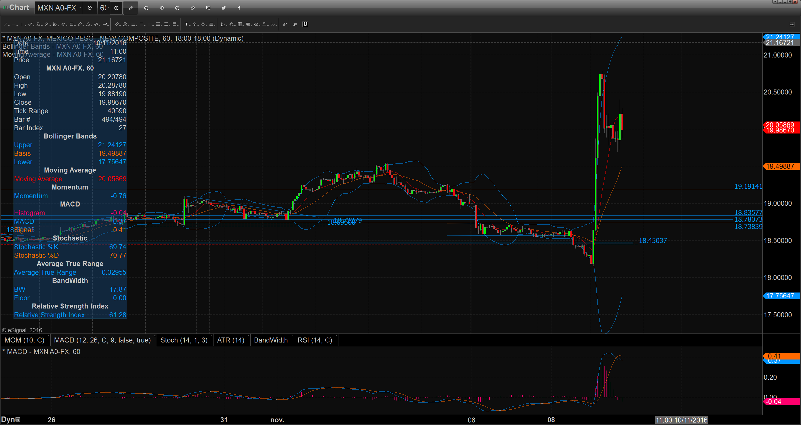Click the 18.45037 price level label

(653, 240)
